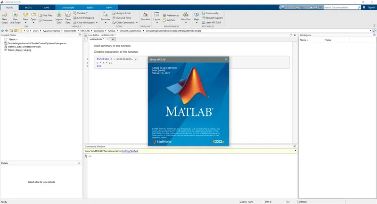Expand the Favorites dropdown arrow
This screenshot has width=377, height=204.
[105, 23]
